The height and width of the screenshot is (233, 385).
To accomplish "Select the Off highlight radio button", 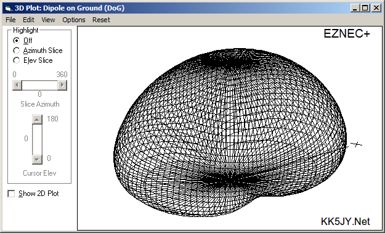I will coord(17,40).
